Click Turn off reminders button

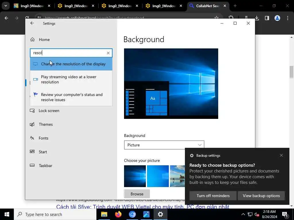213,196
